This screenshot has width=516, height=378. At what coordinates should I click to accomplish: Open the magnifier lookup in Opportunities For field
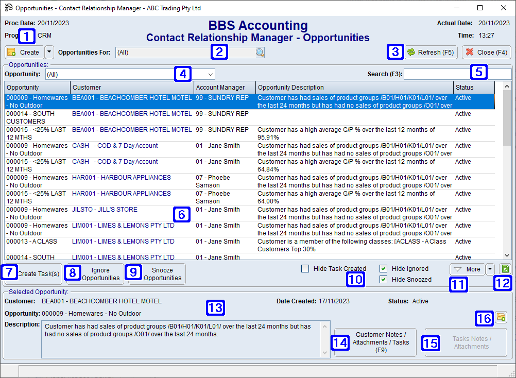point(260,52)
